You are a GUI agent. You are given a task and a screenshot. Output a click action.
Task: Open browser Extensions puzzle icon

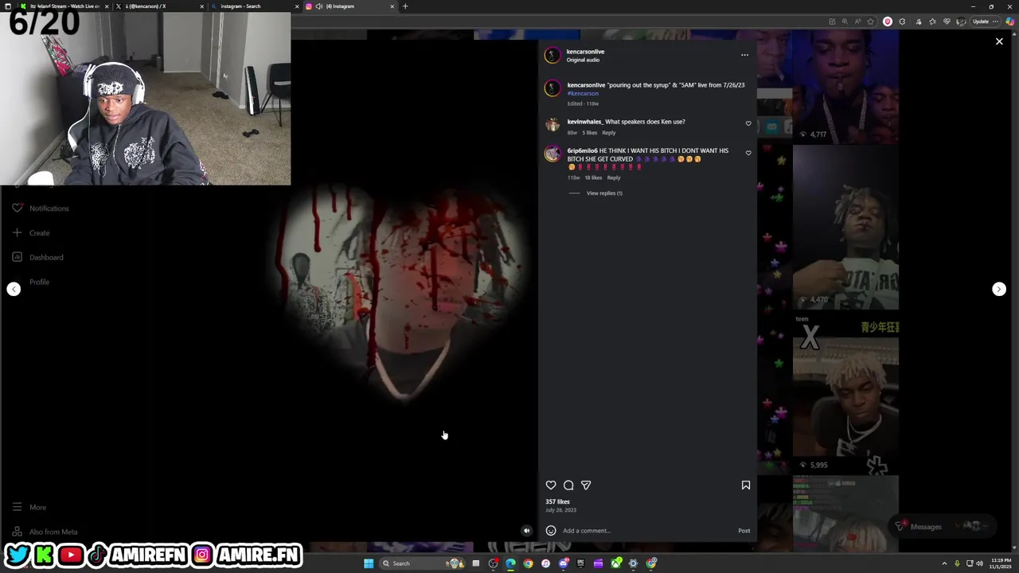point(902,21)
